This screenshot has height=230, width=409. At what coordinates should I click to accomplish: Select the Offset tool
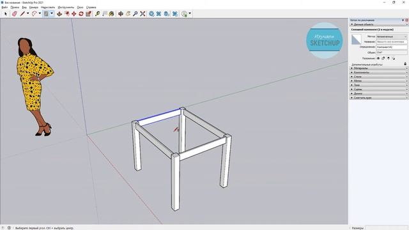tap(67, 14)
